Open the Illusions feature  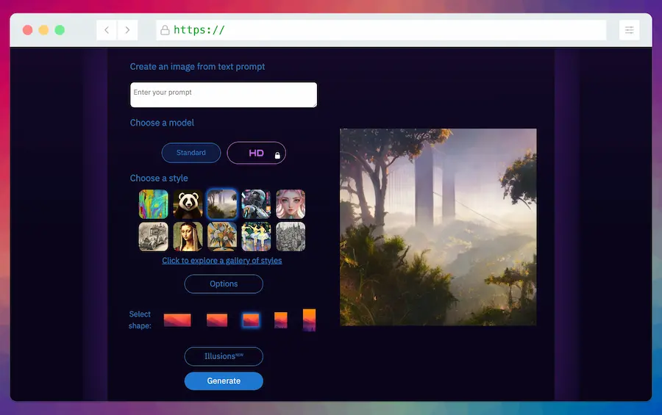click(224, 356)
